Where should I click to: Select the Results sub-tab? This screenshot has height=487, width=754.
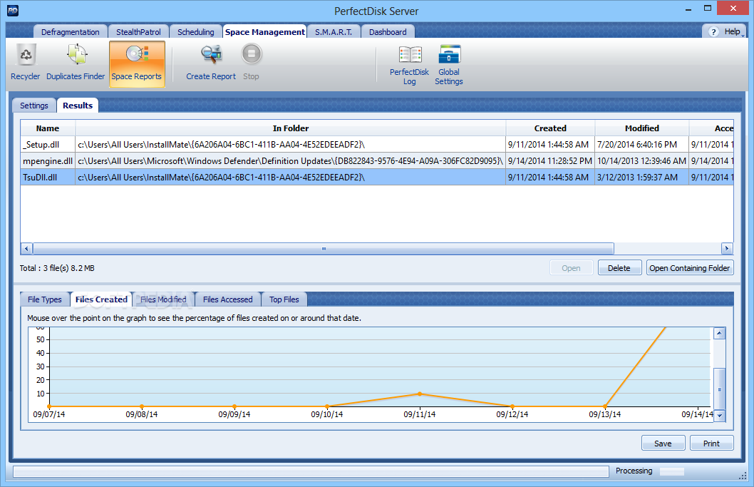click(78, 106)
